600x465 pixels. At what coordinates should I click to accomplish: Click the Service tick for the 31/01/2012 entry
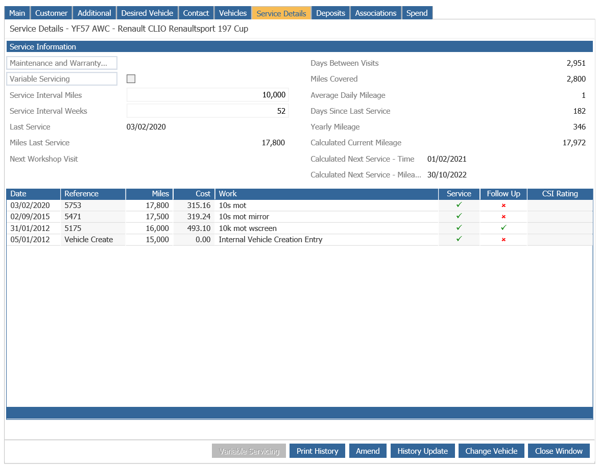(459, 228)
